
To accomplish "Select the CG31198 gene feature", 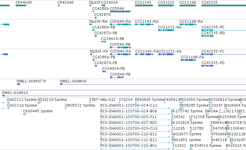I will pyautogui.click(x=188, y=5).
